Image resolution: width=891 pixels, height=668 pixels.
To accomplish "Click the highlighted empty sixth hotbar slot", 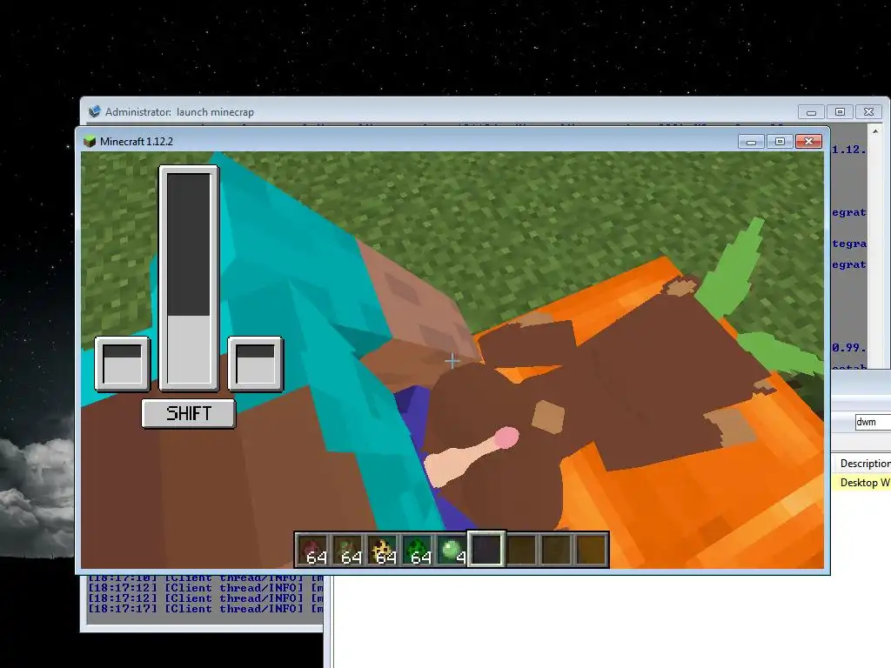I will tap(486, 550).
